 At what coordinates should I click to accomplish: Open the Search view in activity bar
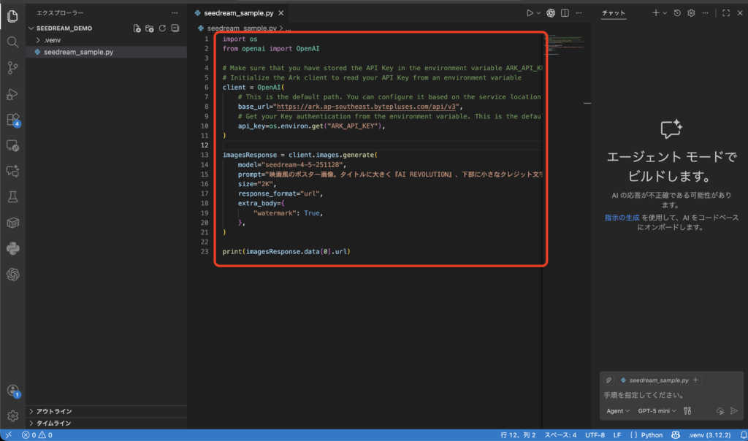12,42
